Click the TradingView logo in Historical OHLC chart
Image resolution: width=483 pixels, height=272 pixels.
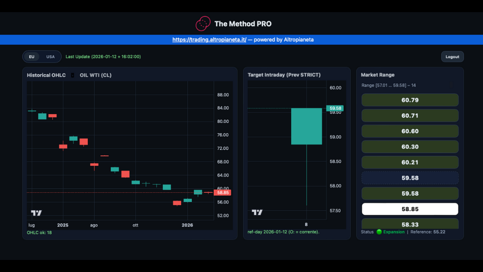(x=36, y=213)
